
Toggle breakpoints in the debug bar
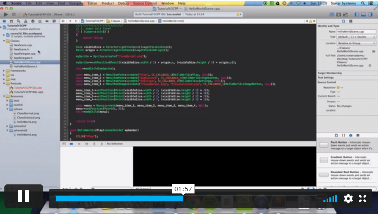pyautogui.click(x=71, y=144)
